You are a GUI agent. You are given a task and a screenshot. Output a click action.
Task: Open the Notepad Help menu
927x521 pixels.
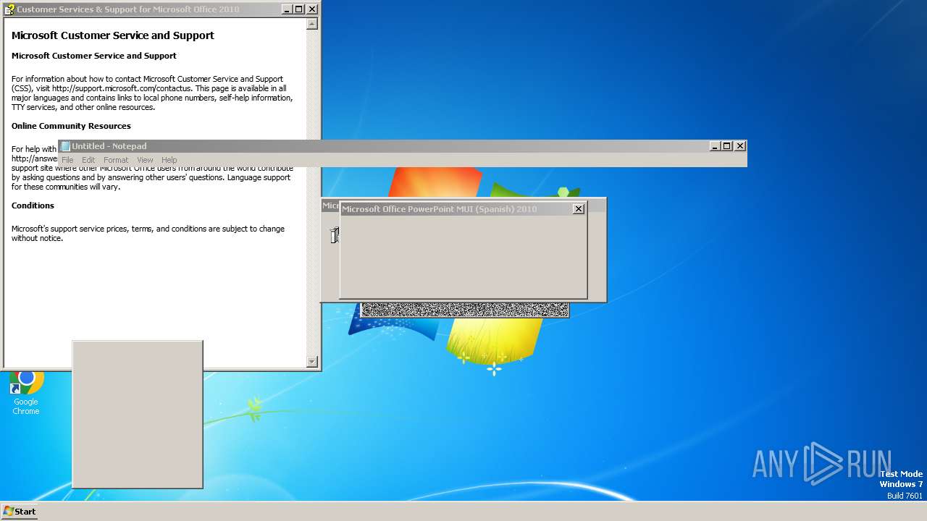point(169,160)
